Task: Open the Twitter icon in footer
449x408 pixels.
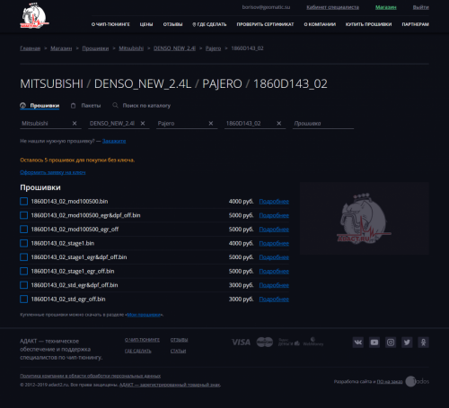Action: pyautogui.click(x=407, y=343)
